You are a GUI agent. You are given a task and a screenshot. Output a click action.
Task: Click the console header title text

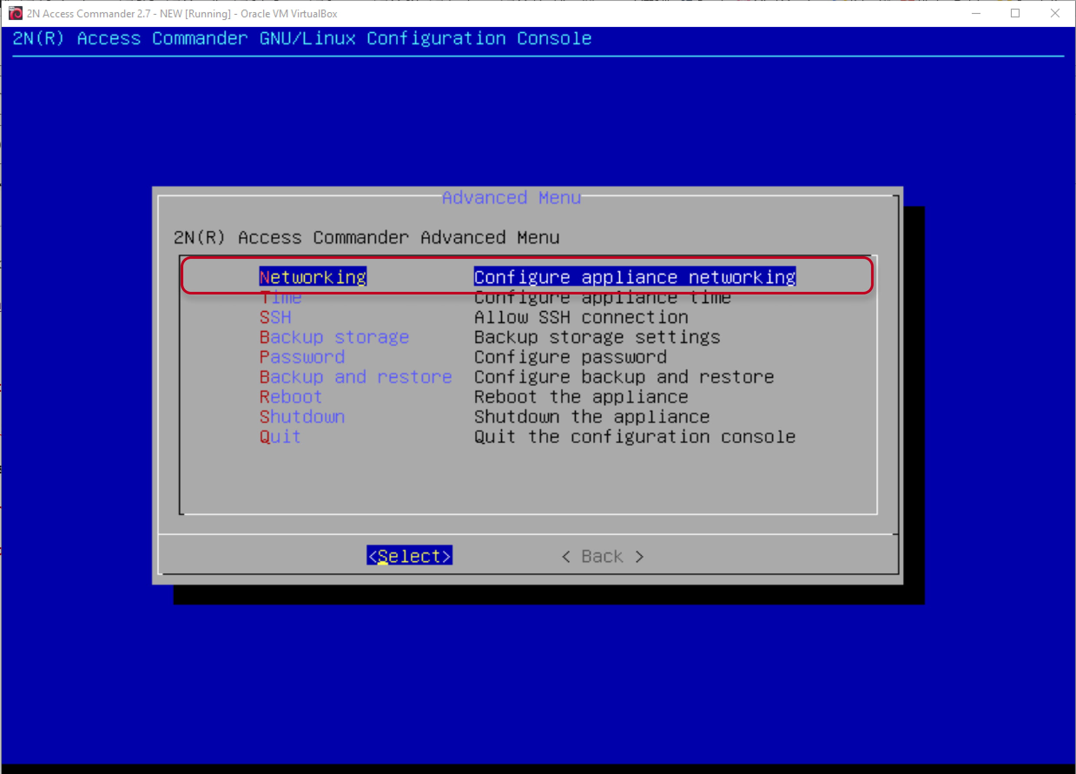coord(302,38)
